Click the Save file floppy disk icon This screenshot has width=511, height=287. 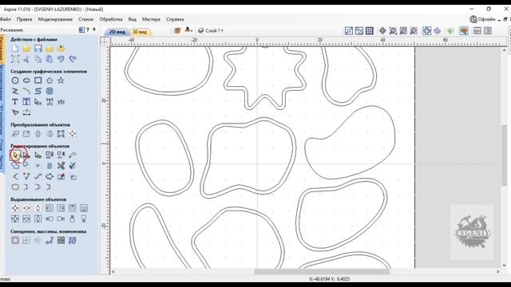pos(38,49)
